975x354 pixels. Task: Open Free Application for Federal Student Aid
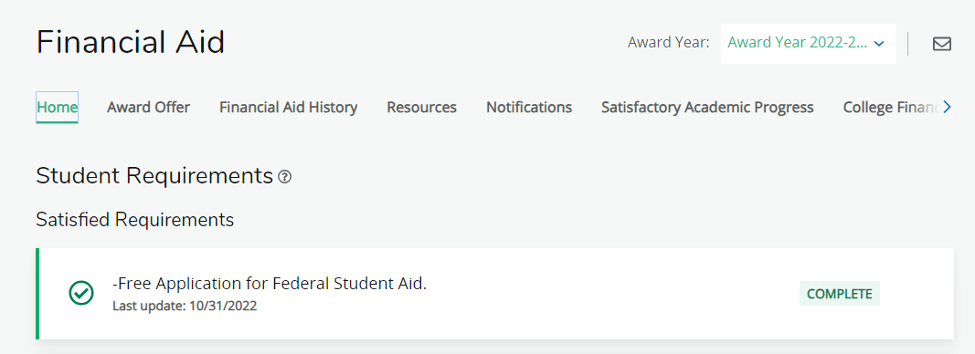coord(270,283)
